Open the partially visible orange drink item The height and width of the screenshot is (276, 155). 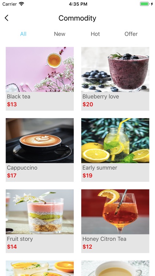40,268
